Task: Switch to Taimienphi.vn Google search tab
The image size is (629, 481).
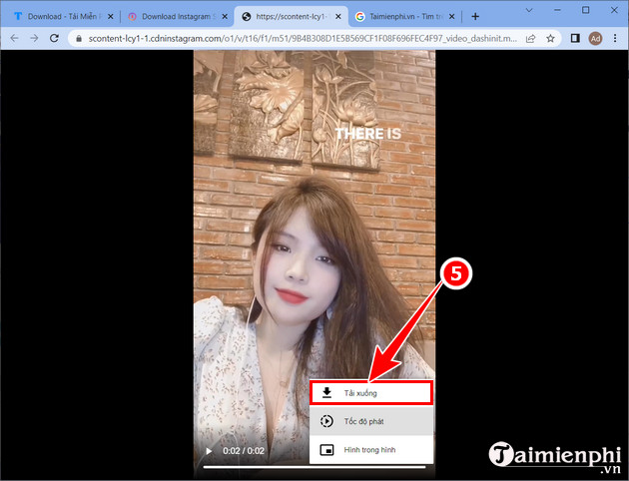Action: click(404, 16)
